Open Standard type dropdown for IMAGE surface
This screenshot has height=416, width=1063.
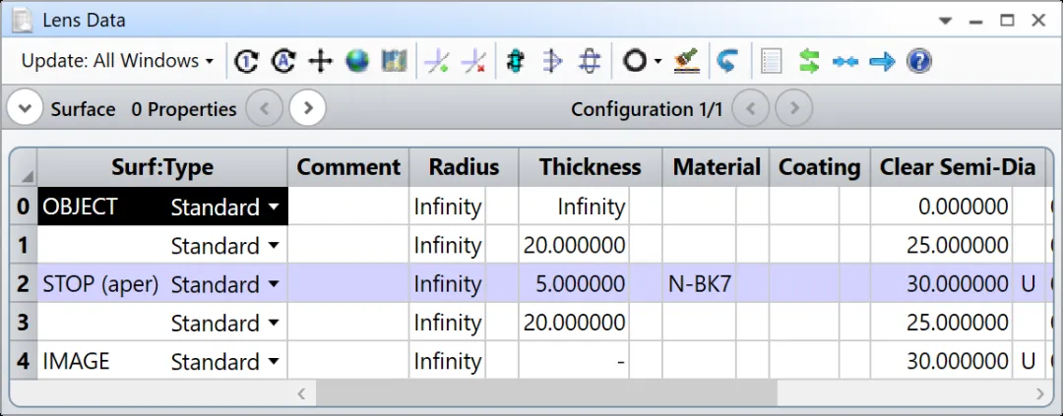(274, 362)
